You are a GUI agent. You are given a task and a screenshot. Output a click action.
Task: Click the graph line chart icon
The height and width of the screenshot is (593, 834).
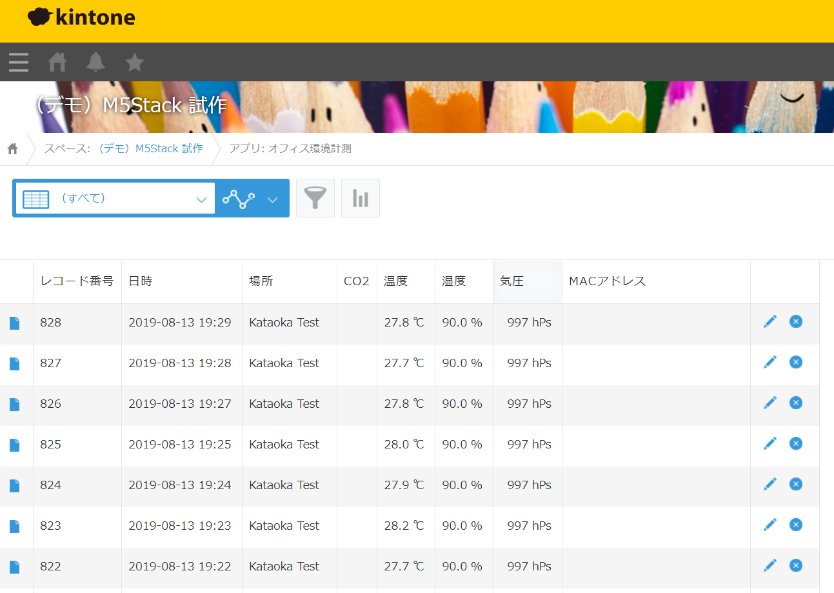pyautogui.click(x=238, y=199)
